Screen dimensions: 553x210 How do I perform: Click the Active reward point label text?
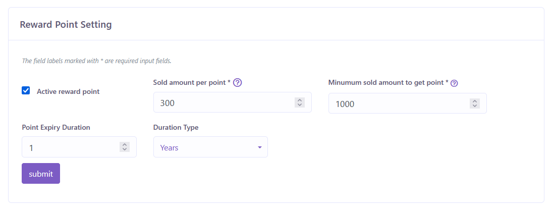(68, 92)
